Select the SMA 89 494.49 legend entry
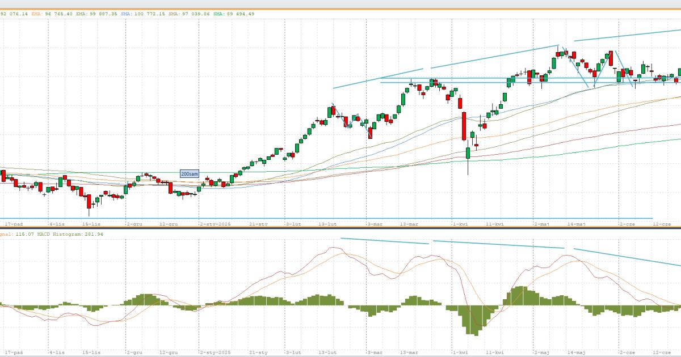Viewport: 681px width, 357px height. click(x=234, y=14)
